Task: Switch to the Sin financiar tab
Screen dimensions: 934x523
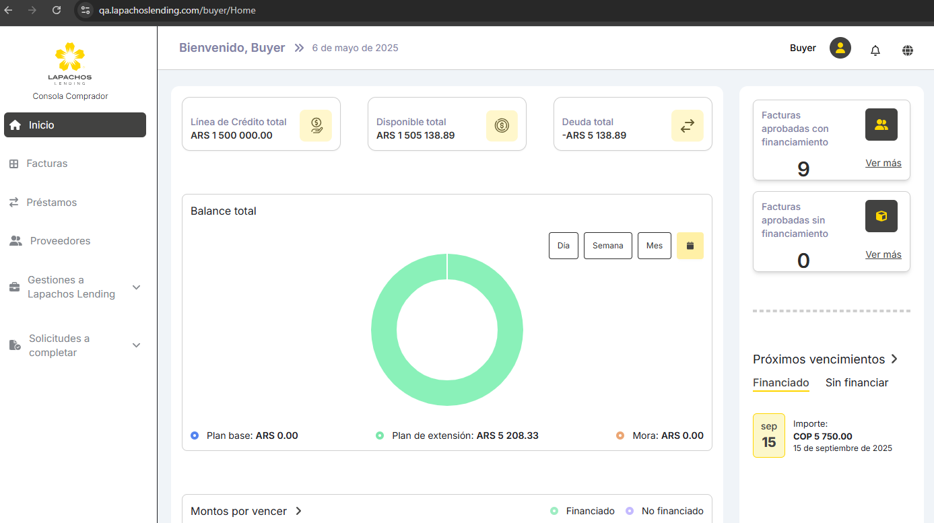Action: (x=857, y=382)
